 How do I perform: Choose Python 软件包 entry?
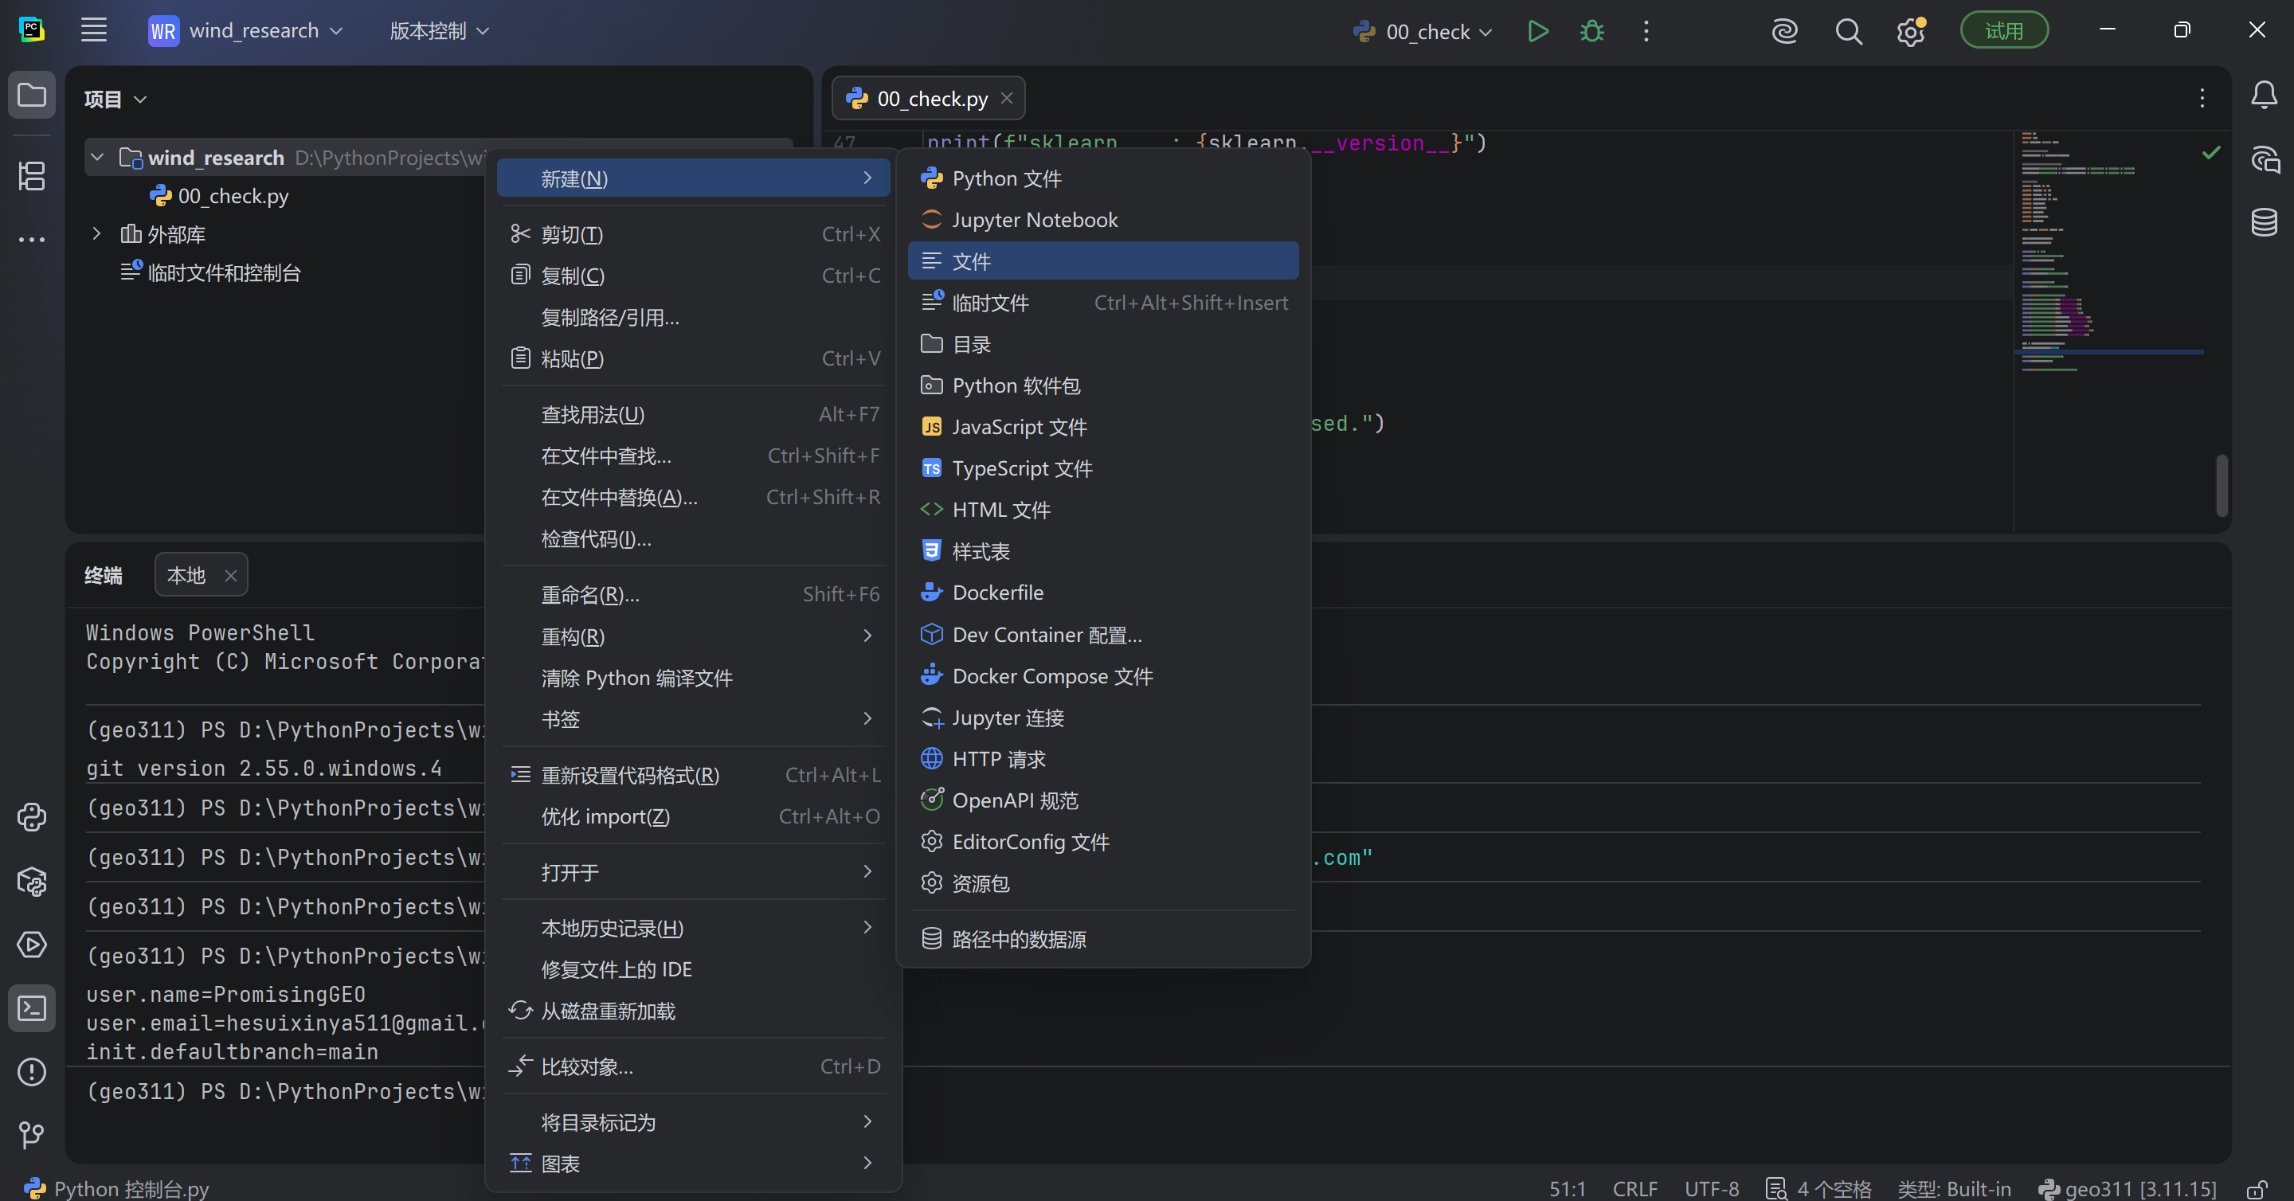pos(1103,385)
